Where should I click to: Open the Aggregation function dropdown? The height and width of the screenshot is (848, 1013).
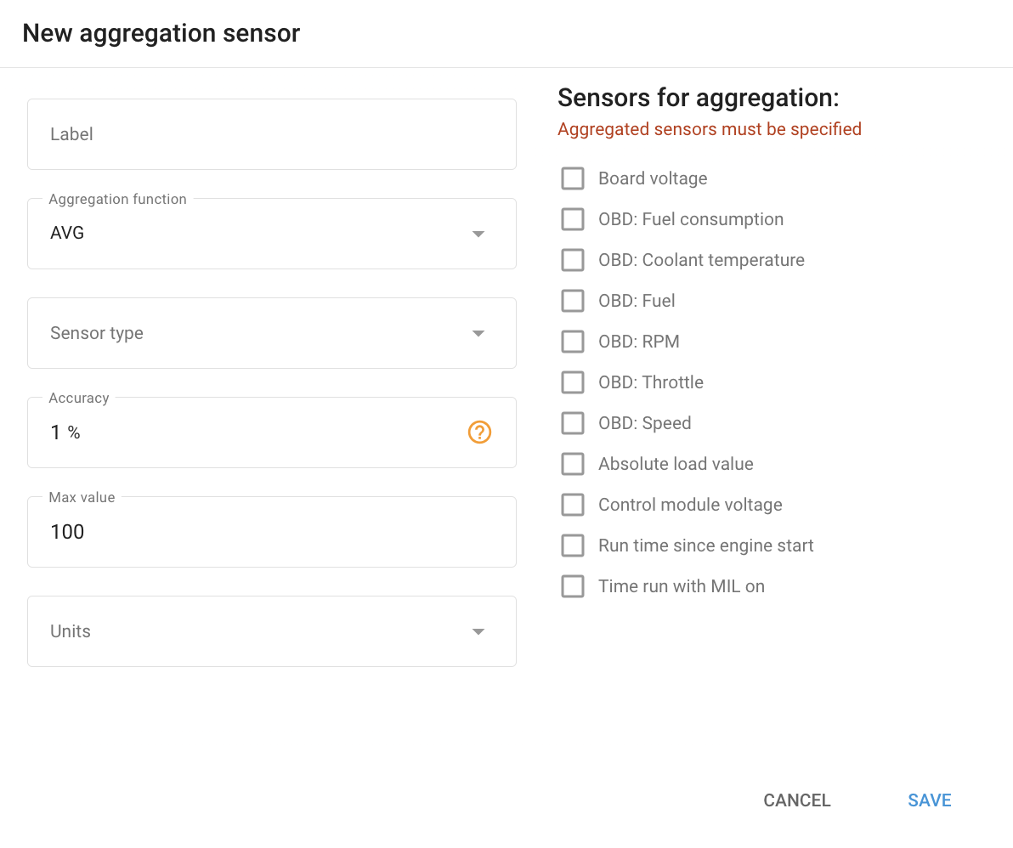coord(271,234)
